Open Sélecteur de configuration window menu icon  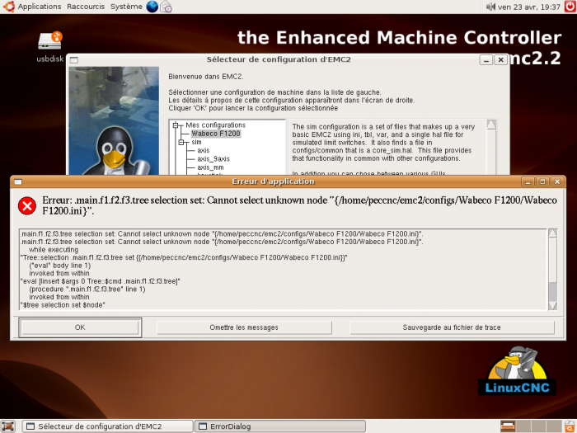74,60
